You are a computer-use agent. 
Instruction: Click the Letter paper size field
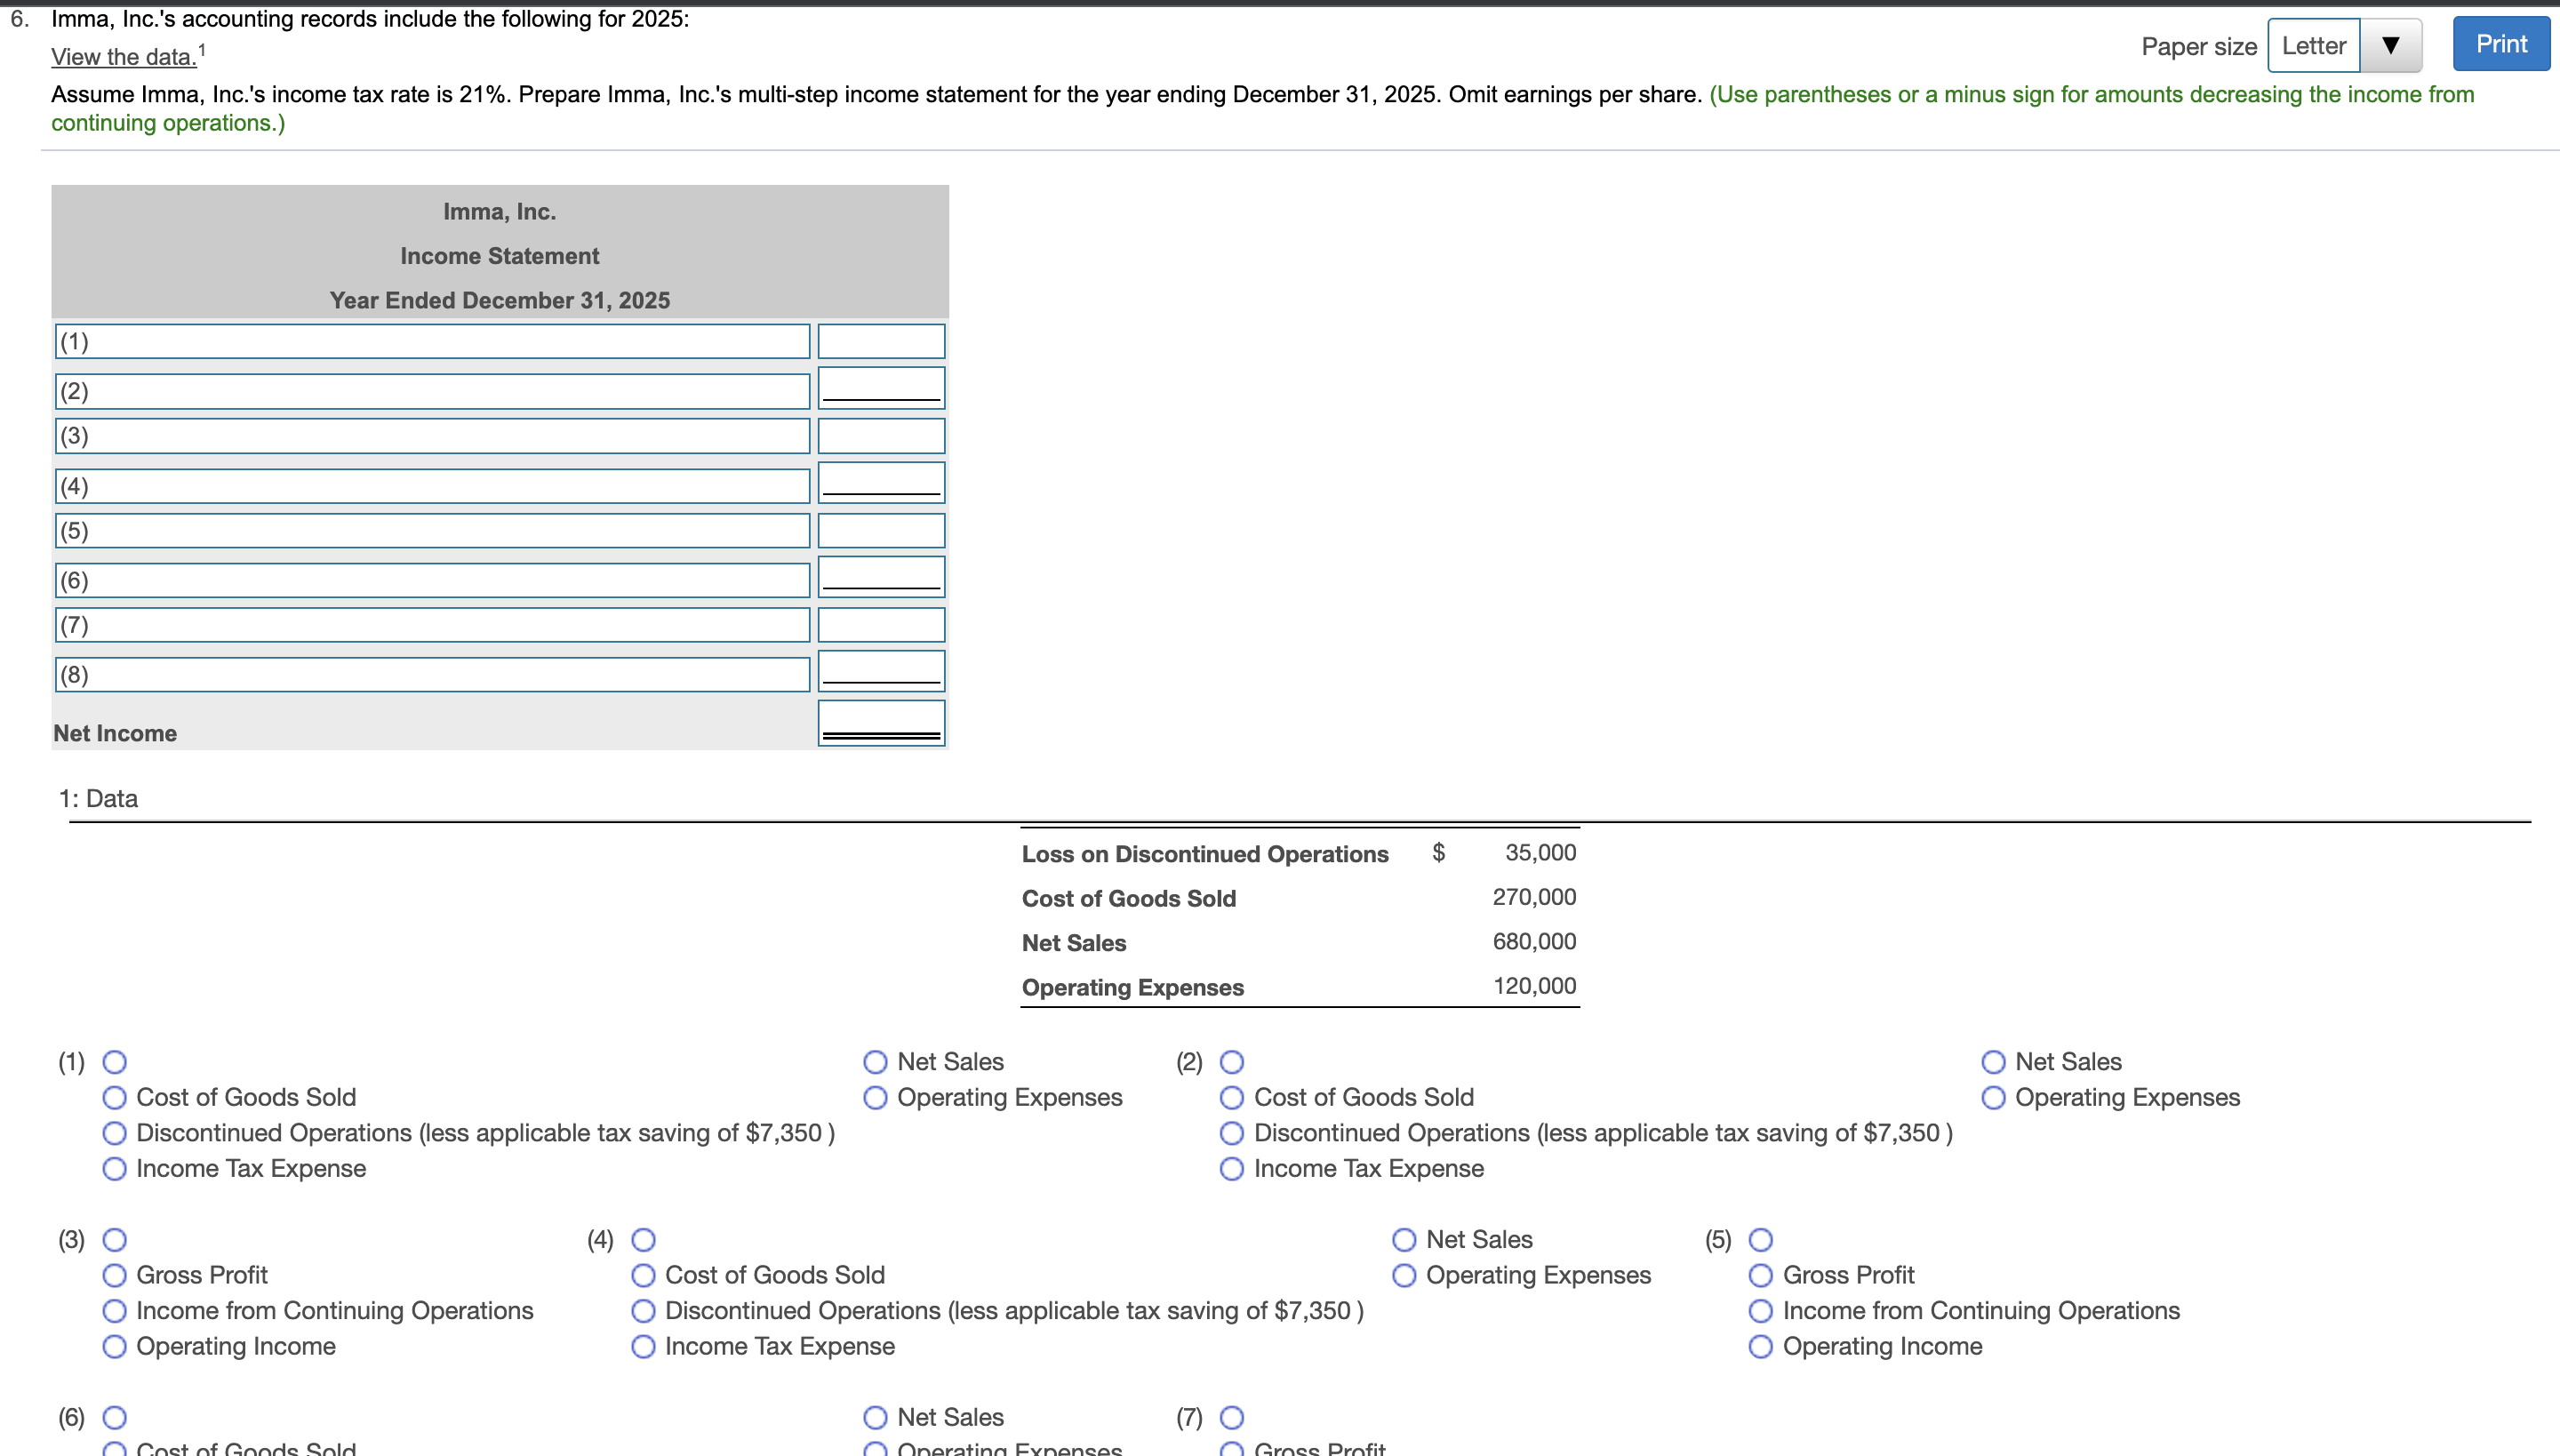click(x=2313, y=46)
